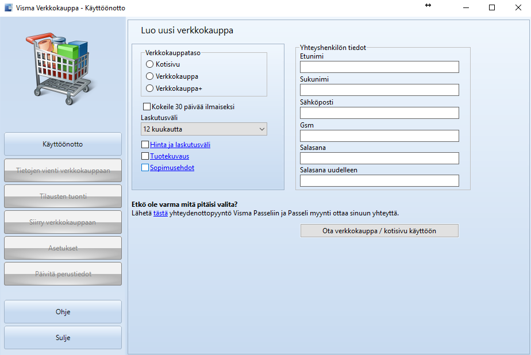The height and width of the screenshot is (355, 531).
Task: Open the Sopimusehdot link
Action: 172,168
